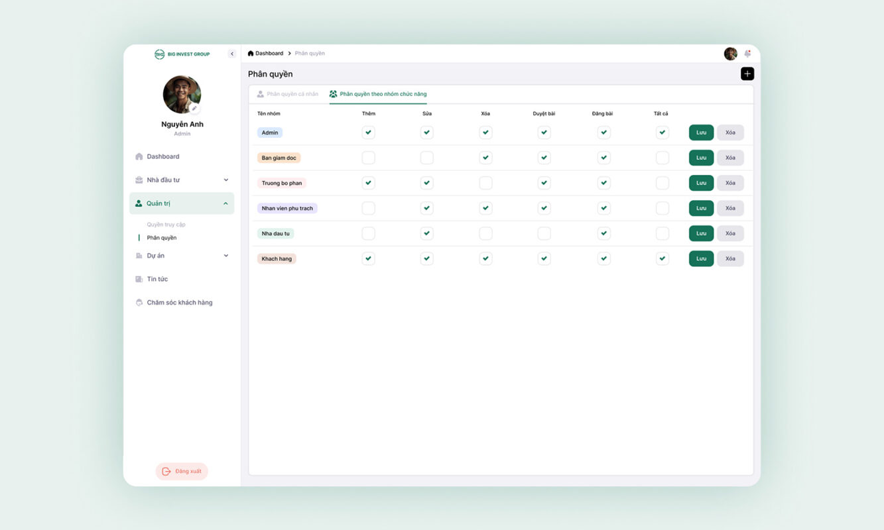
Task: Uncheck Xóa permission for Admin group
Action: click(x=485, y=132)
